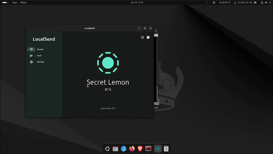Expand the ellipsis menu in the top bar

tap(207, 2)
